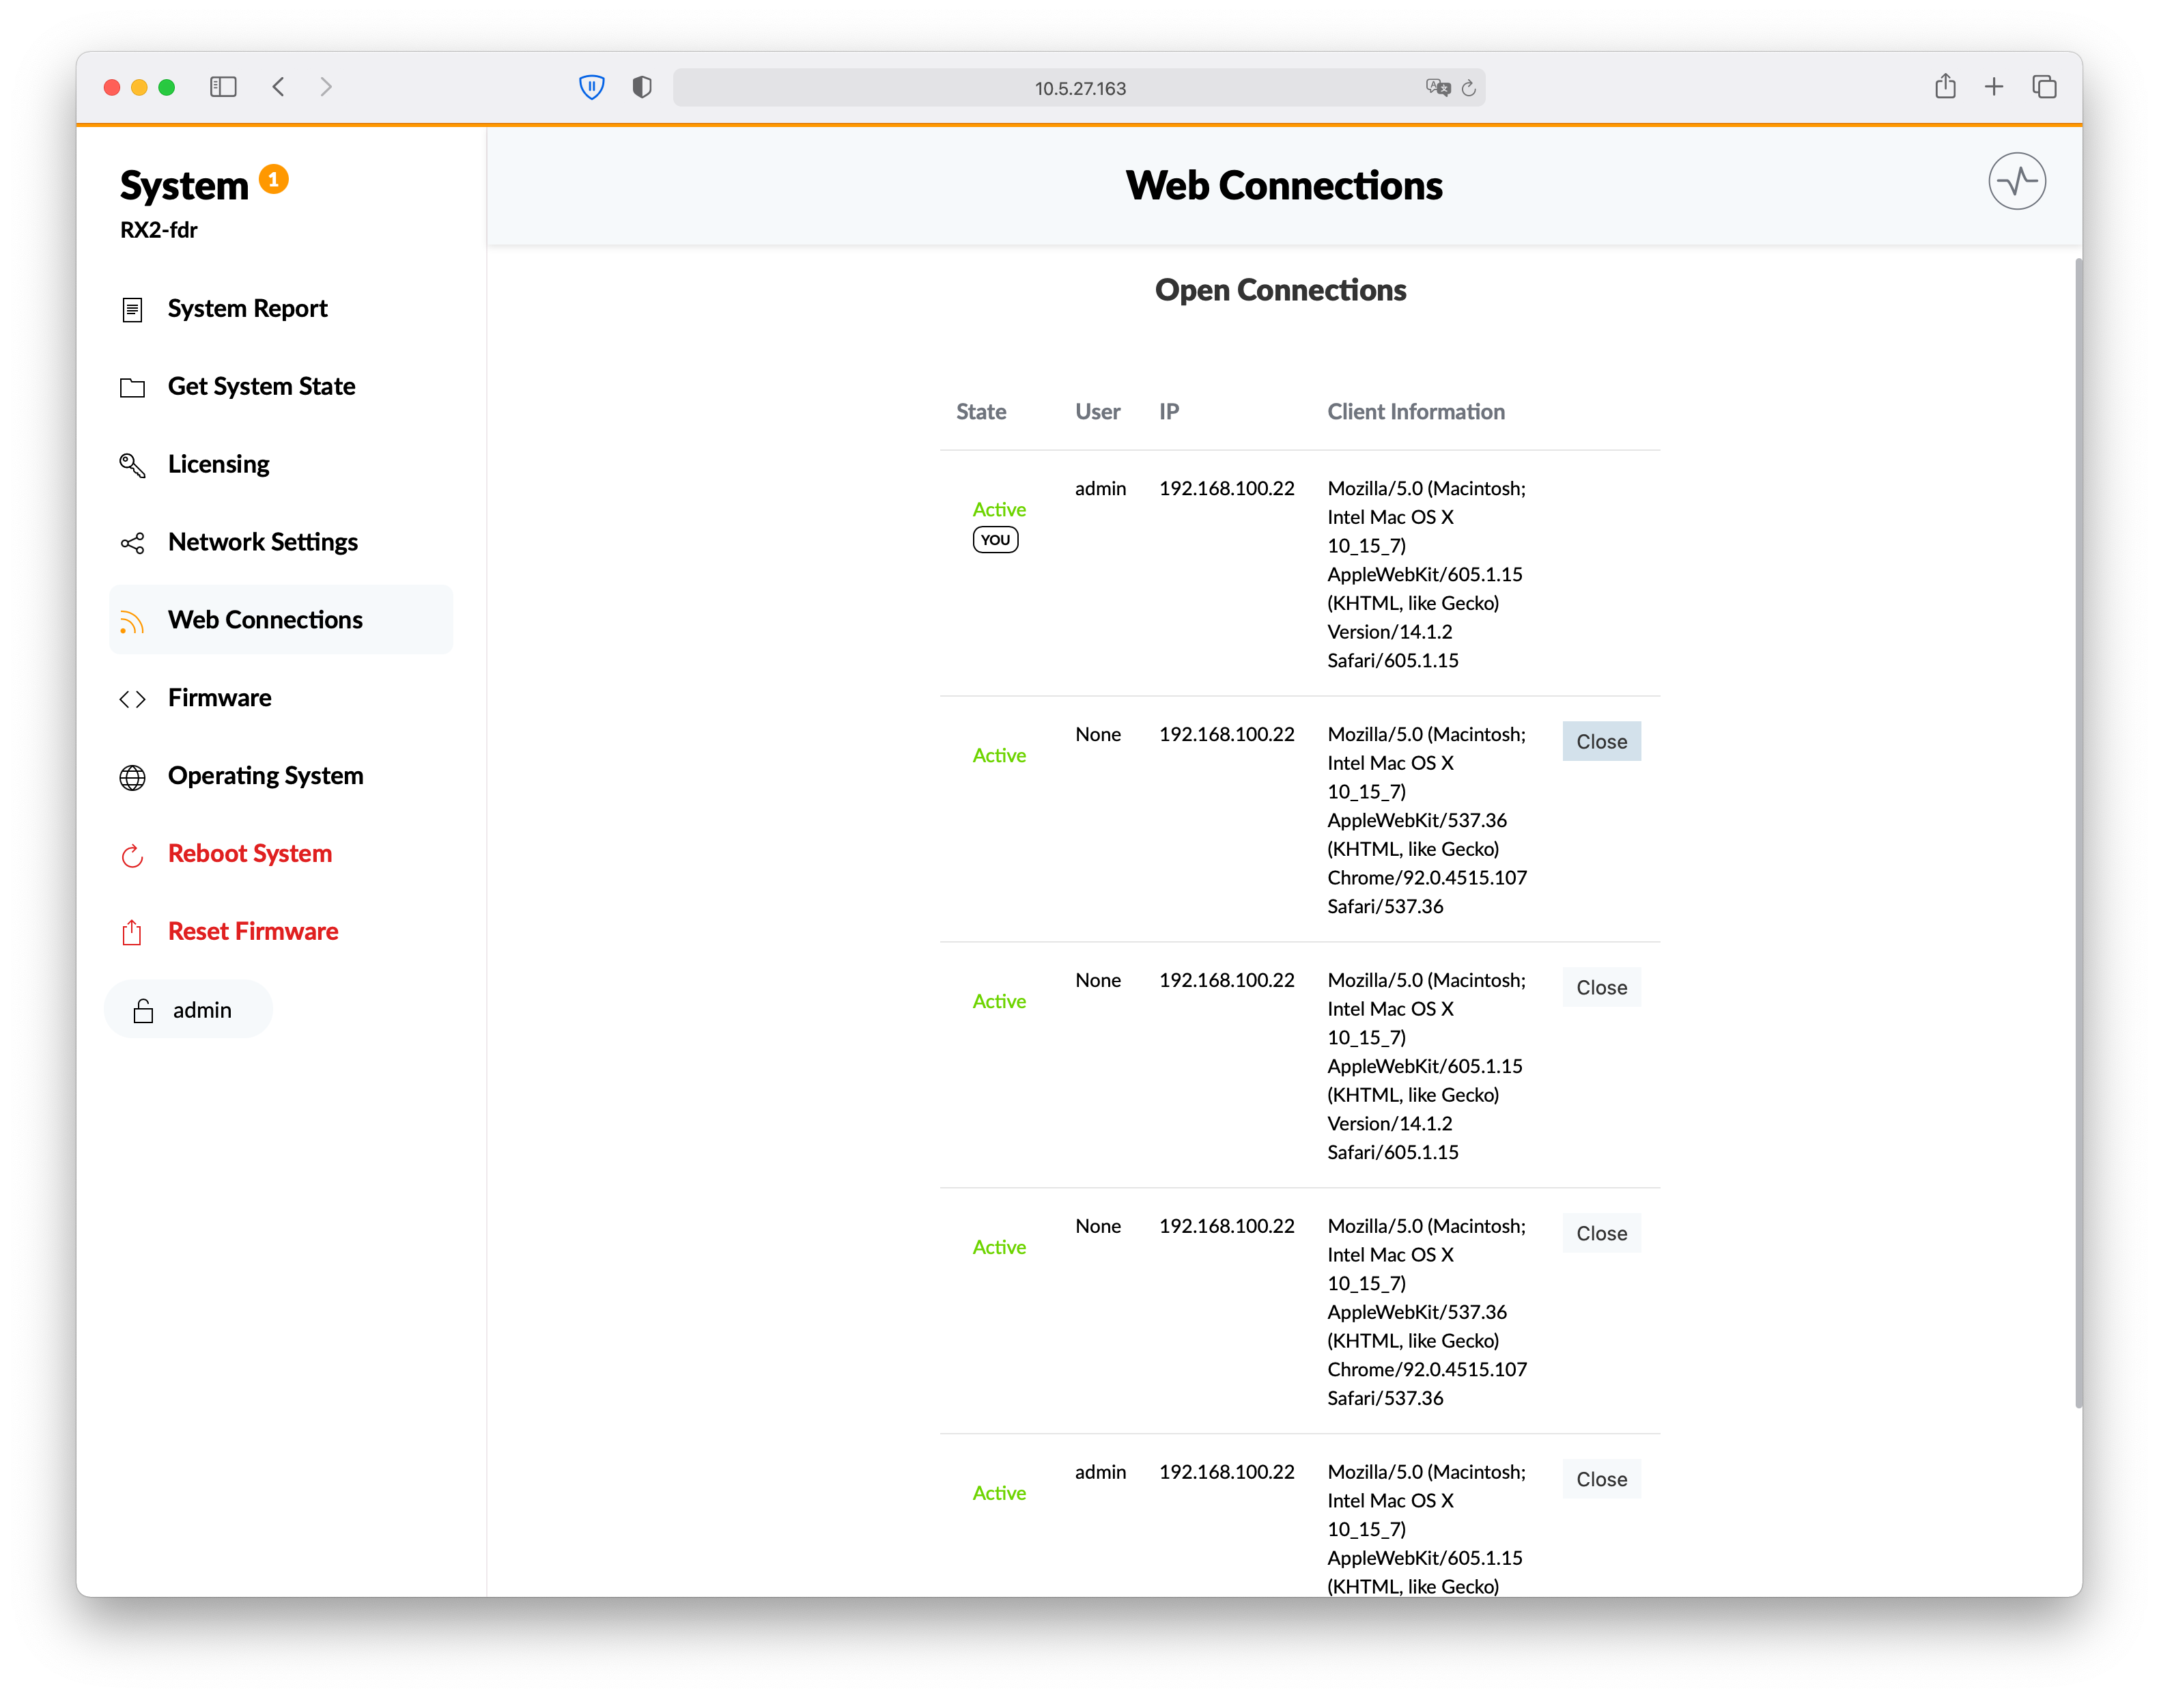Go back with the browser back arrow
Screen dimensions: 2159x1698
tap(278, 87)
